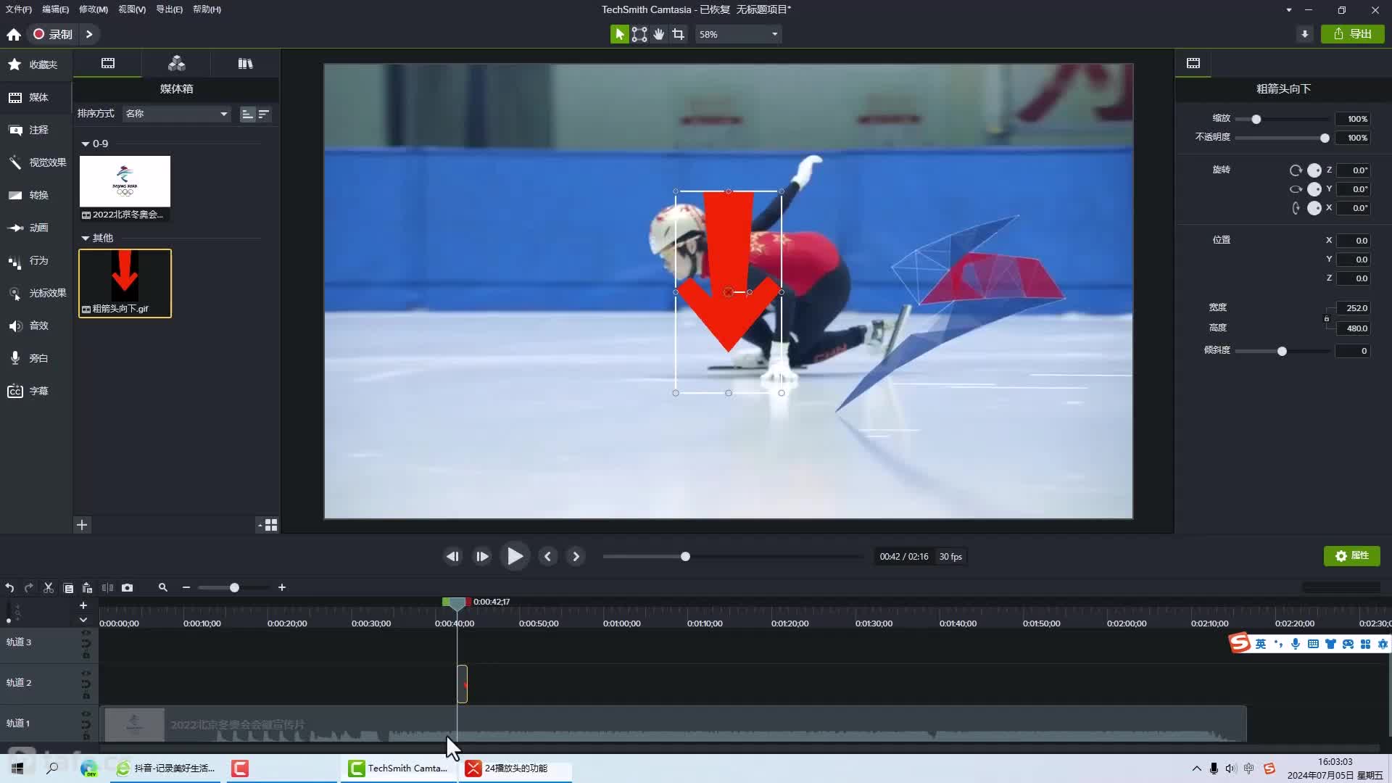Click the snapshot camera icon
Image resolution: width=1392 pixels, height=783 pixels.
(x=128, y=588)
